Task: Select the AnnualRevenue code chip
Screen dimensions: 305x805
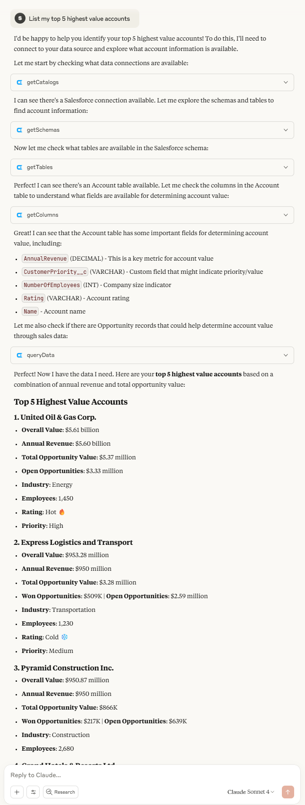Action: click(45, 258)
